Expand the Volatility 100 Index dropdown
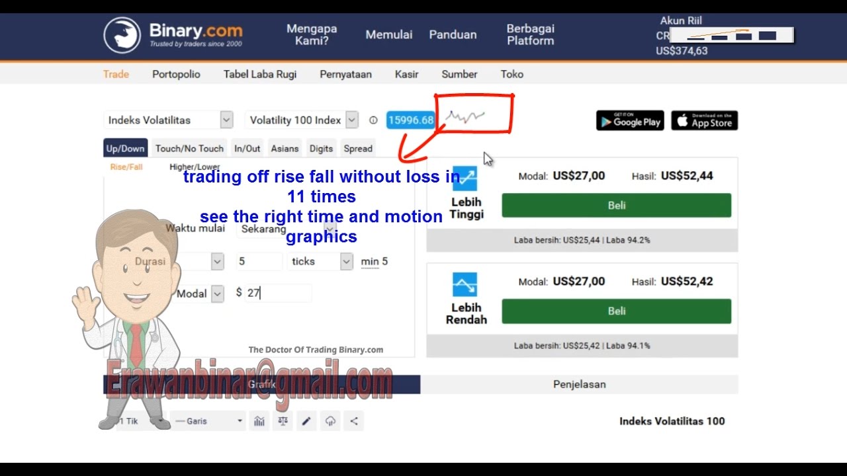Screen dimensions: 847x476 [x=352, y=120]
